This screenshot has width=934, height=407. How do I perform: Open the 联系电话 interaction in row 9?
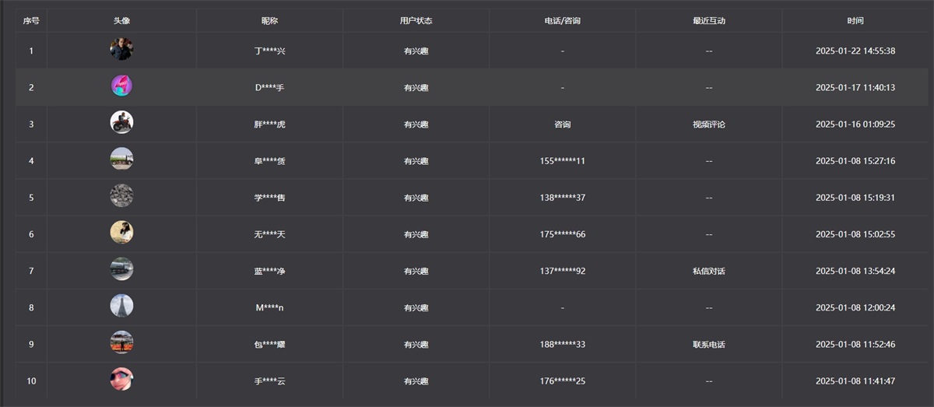click(708, 345)
